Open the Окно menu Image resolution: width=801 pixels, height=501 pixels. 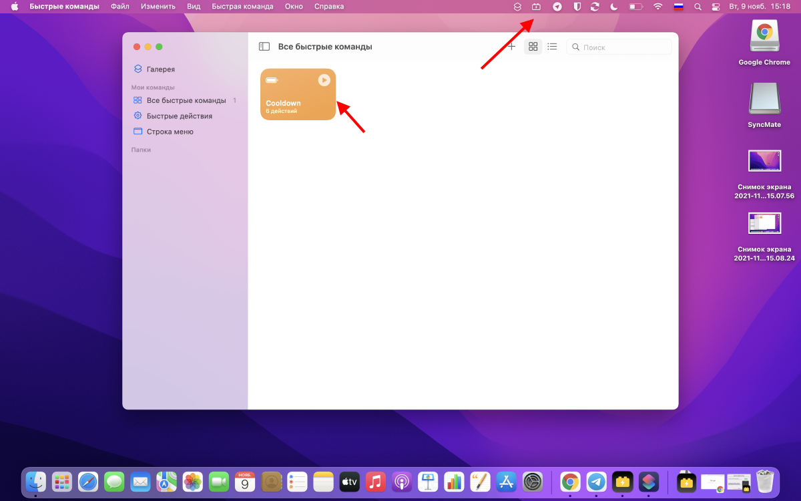pos(294,6)
